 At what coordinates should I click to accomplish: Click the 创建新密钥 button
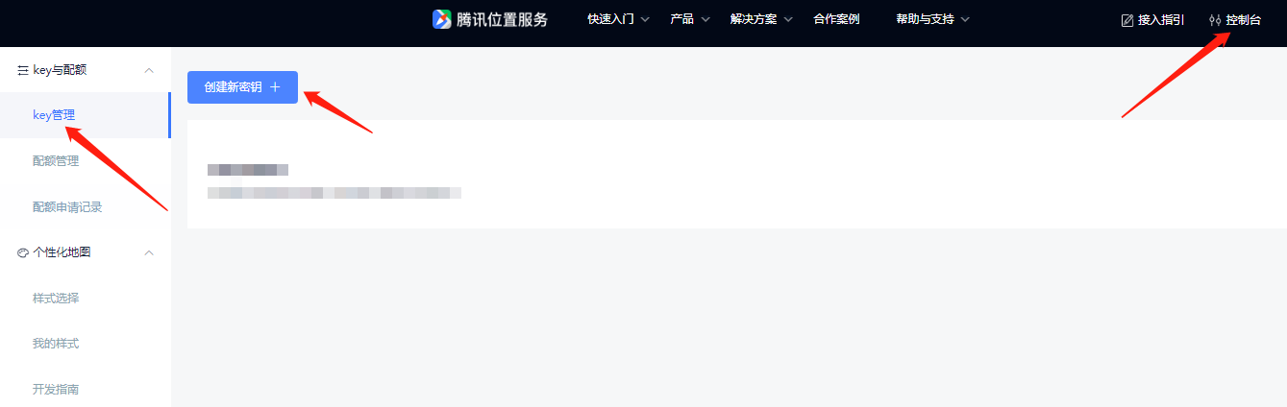pyautogui.click(x=242, y=87)
